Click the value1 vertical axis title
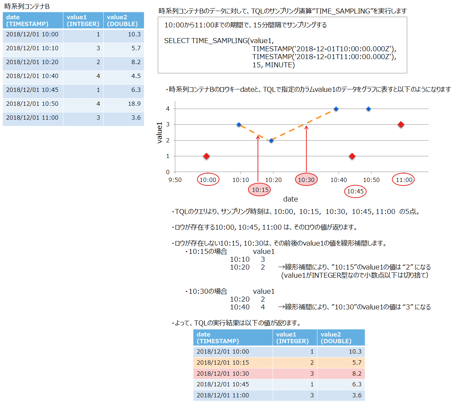Viewport: 456px width, 402px height. [160, 132]
